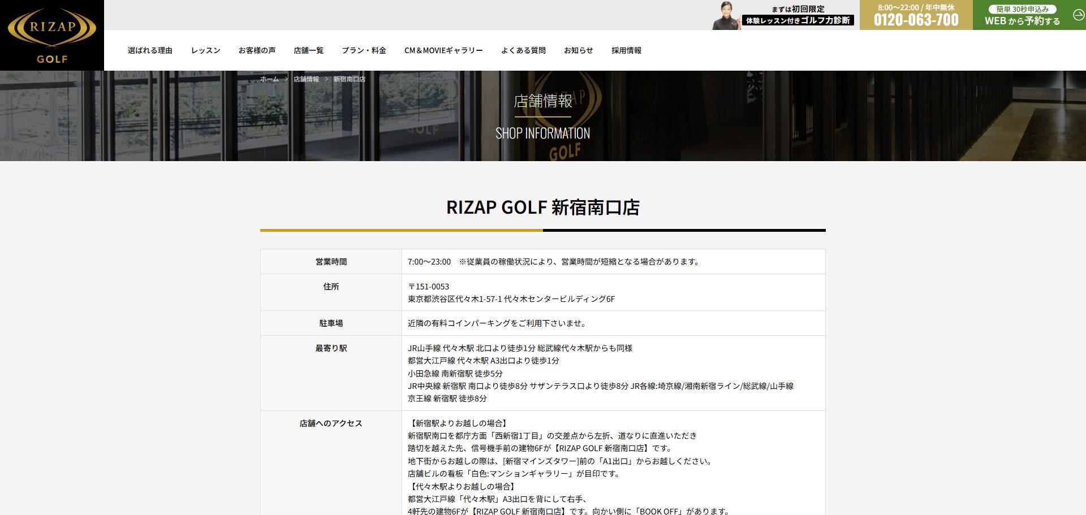The width and height of the screenshot is (1086, 515).
Task: Click the 京王線 新宿駅 徒歩8分 line
Action: [447, 399]
